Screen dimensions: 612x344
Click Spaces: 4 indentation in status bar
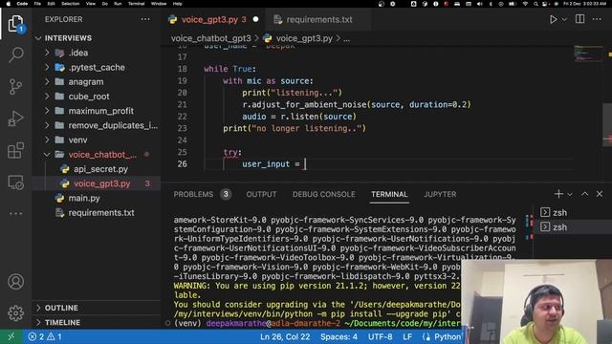(339, 336)
